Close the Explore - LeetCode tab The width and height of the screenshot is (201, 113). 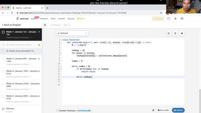point(42,8)
